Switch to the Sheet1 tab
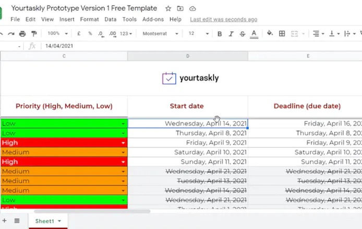Image resolution: width=362 pixels, height=229 pixels. point(48,221)
